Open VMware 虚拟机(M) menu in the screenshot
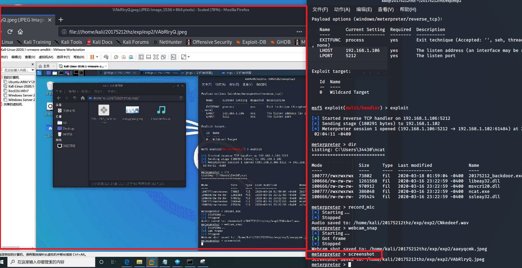The image size is (522, 268). click(46, 57)
